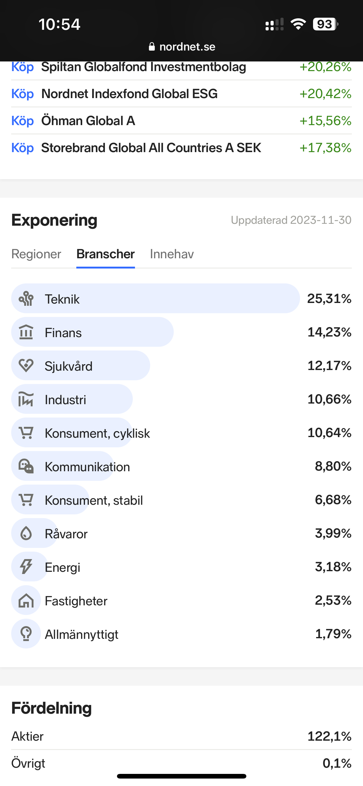This screenshot has height=786, width=363.
Task: Tap the battery indicator in the status bar
Action: [x=325, y=24]
